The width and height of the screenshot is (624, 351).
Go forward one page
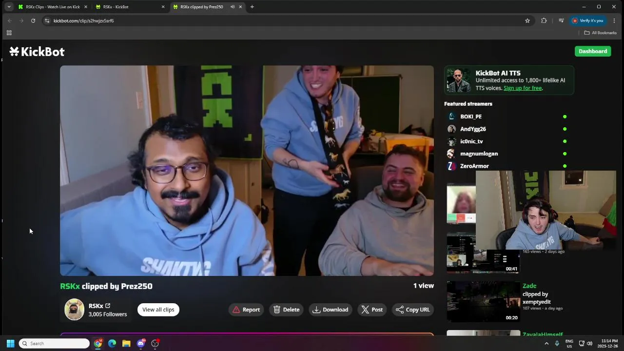[21, 20]
